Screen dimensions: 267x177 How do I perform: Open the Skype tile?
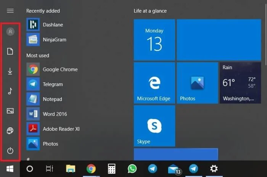(x=154, y=126)
